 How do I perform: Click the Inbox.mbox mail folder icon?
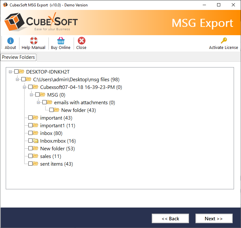[35, 141]
